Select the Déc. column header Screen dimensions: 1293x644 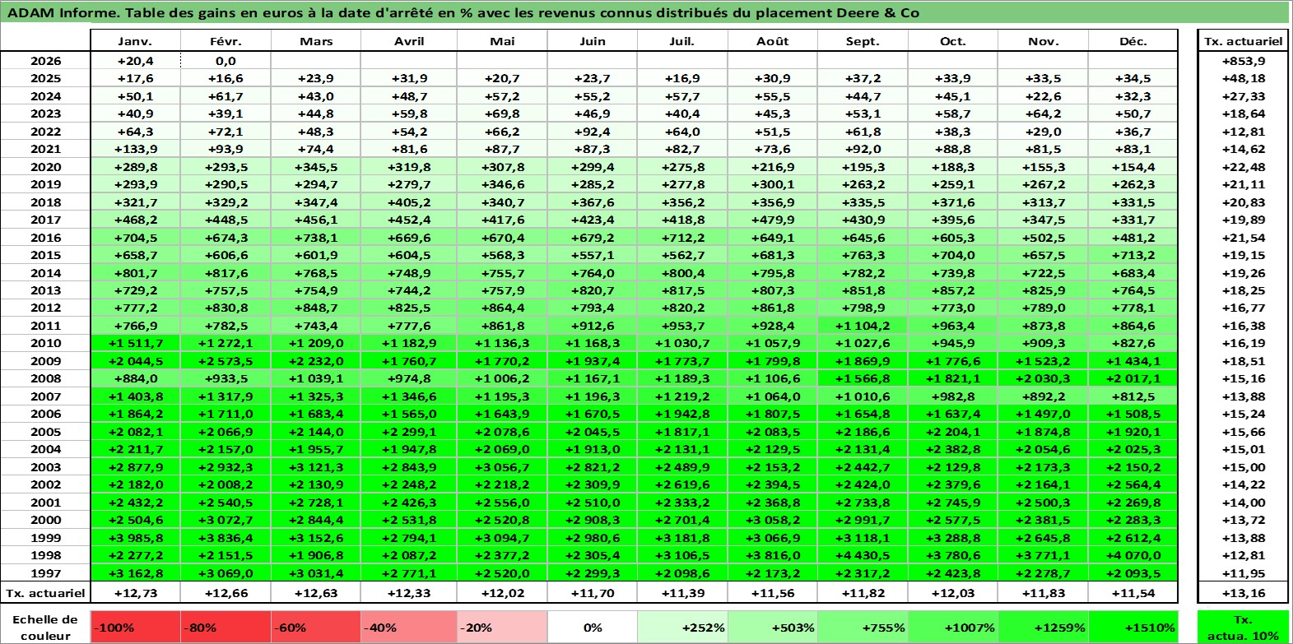click(x=1133, y=41)
